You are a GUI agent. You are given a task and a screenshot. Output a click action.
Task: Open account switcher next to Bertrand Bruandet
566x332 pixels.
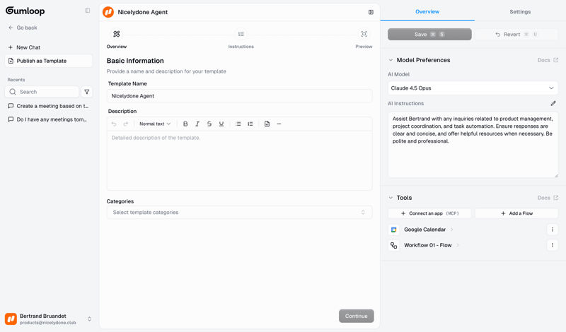pos(89,319)
